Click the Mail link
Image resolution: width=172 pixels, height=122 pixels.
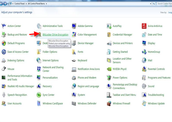(150, 60)
